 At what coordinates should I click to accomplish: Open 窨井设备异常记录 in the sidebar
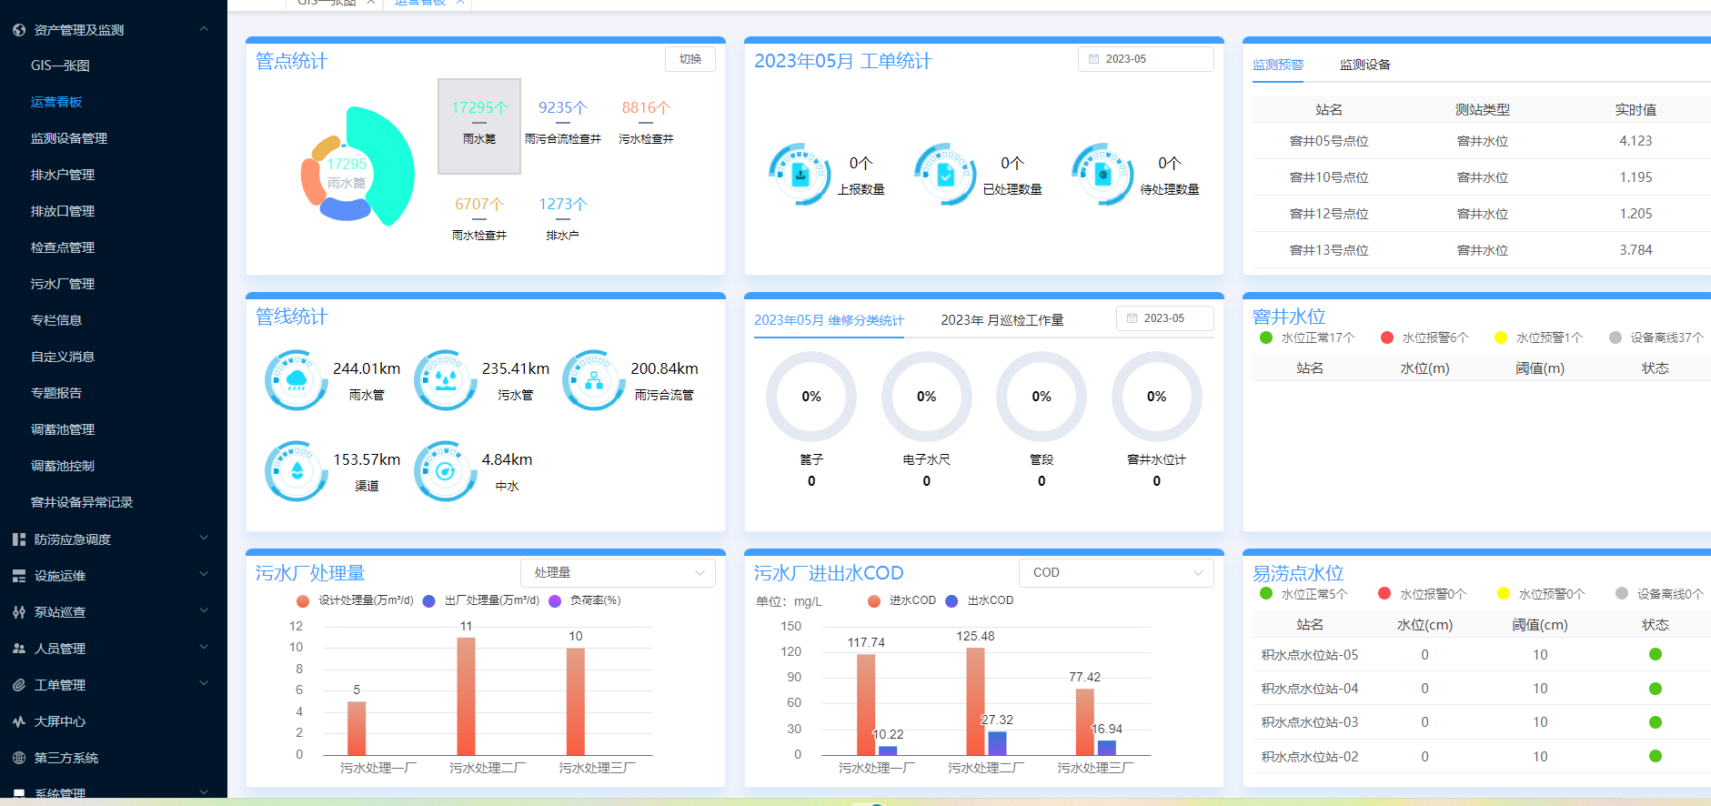(x=82, y=502)
